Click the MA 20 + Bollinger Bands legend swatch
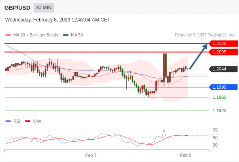 pos(8,35)
